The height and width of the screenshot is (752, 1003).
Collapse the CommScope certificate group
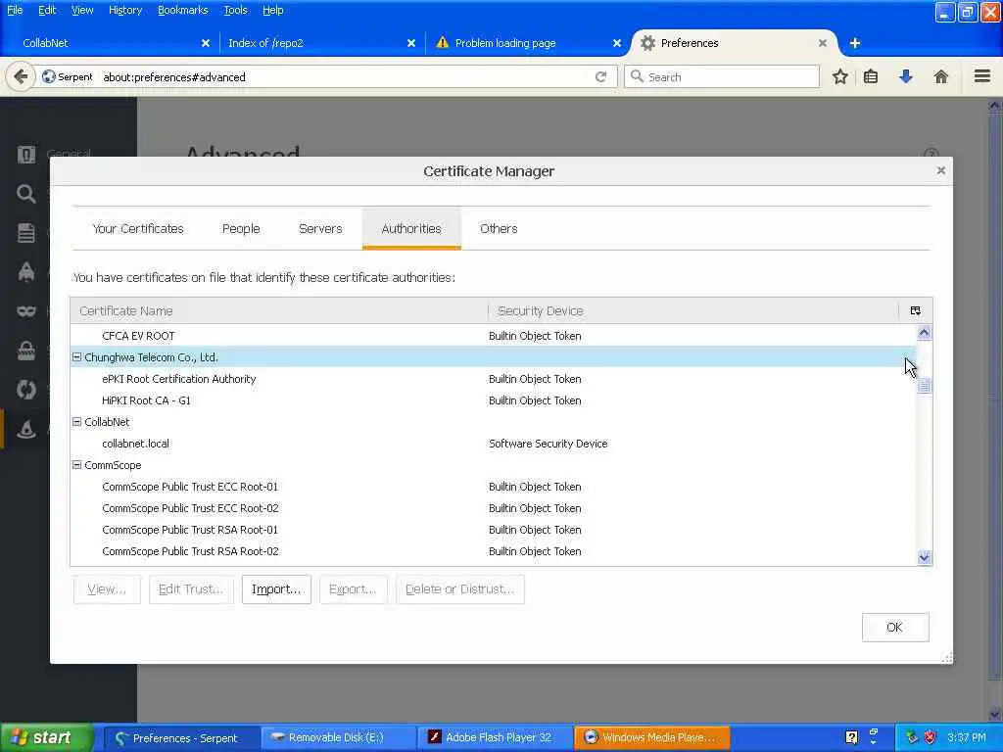[76, 465]
